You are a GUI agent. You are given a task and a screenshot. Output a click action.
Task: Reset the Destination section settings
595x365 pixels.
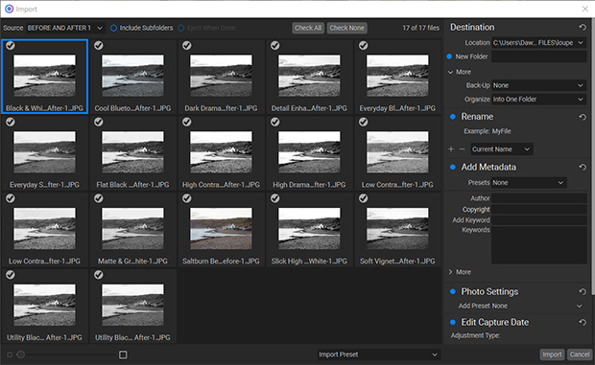[x=583, y=27]
